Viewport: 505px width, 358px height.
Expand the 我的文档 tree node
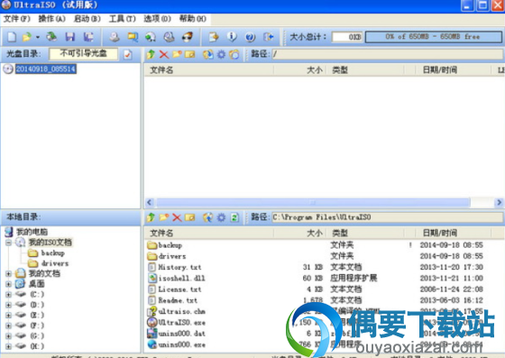tap(9, 273)
